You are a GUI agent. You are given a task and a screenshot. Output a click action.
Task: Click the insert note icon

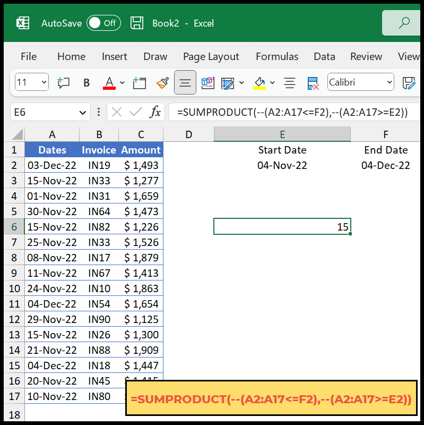(x=140, y=82)
